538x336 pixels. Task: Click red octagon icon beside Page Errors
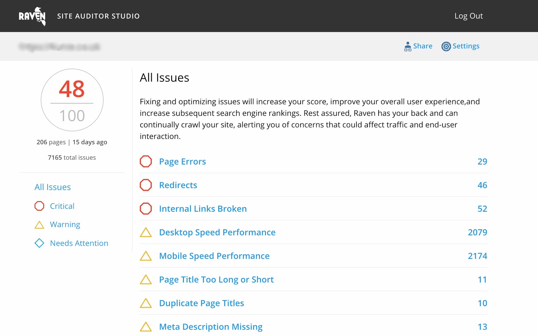click(146, 161)
